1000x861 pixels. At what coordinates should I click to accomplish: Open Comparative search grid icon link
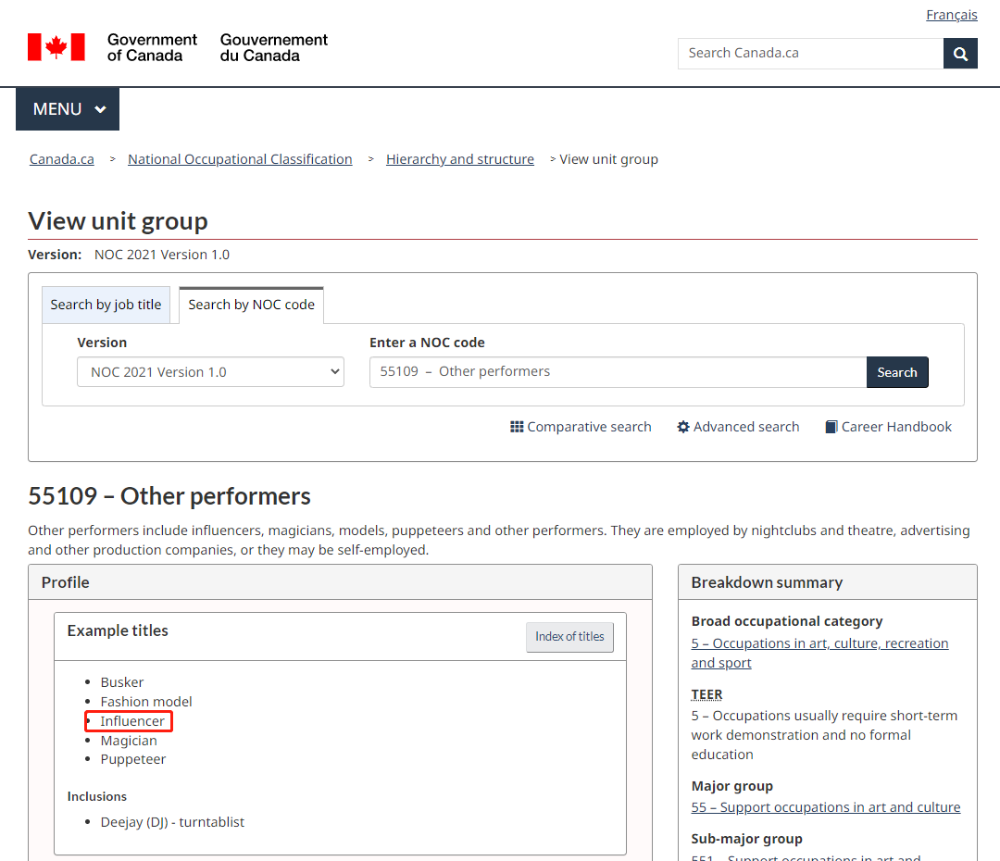coord(581,427)
